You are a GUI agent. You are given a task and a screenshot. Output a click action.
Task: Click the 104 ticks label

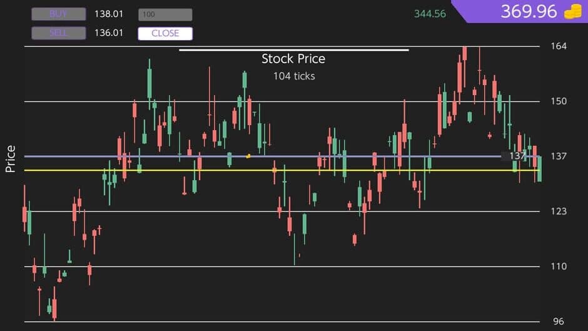pyautogui.click(x=294, y=76)
